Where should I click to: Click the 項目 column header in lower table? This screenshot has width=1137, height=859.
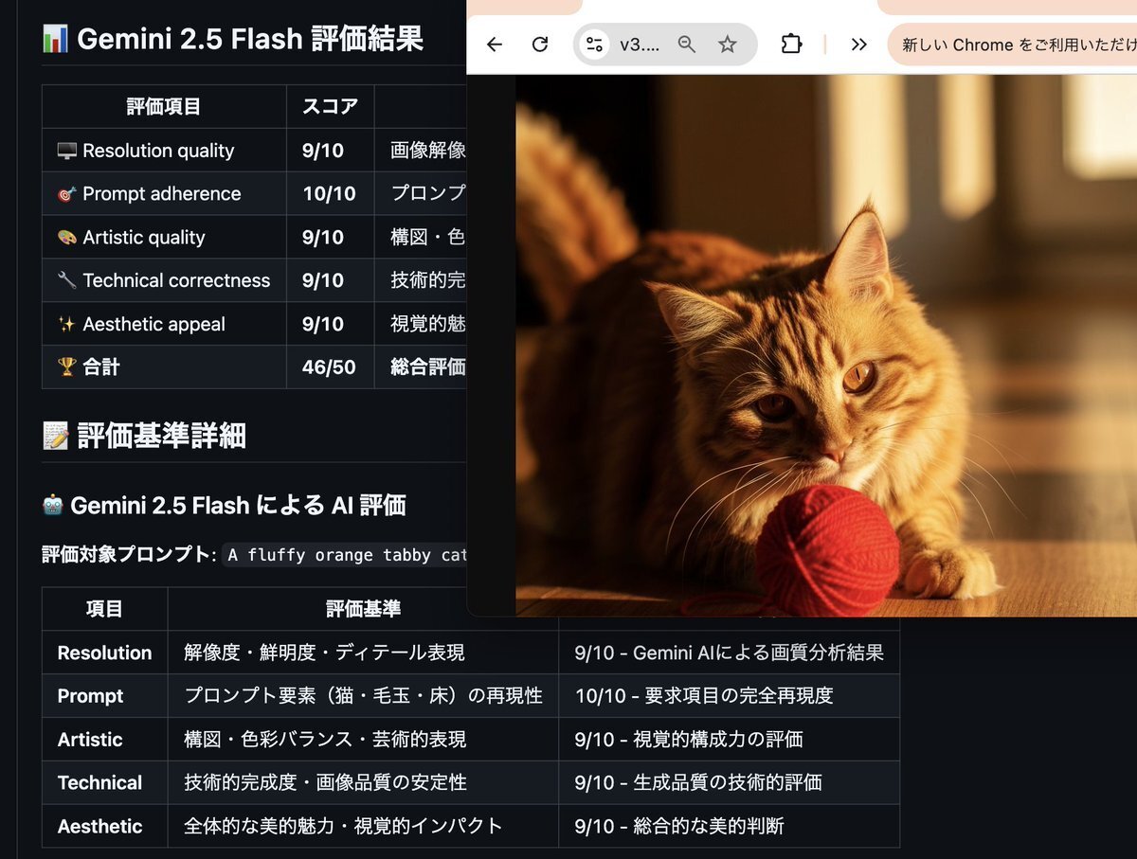(x=104, y=609)
